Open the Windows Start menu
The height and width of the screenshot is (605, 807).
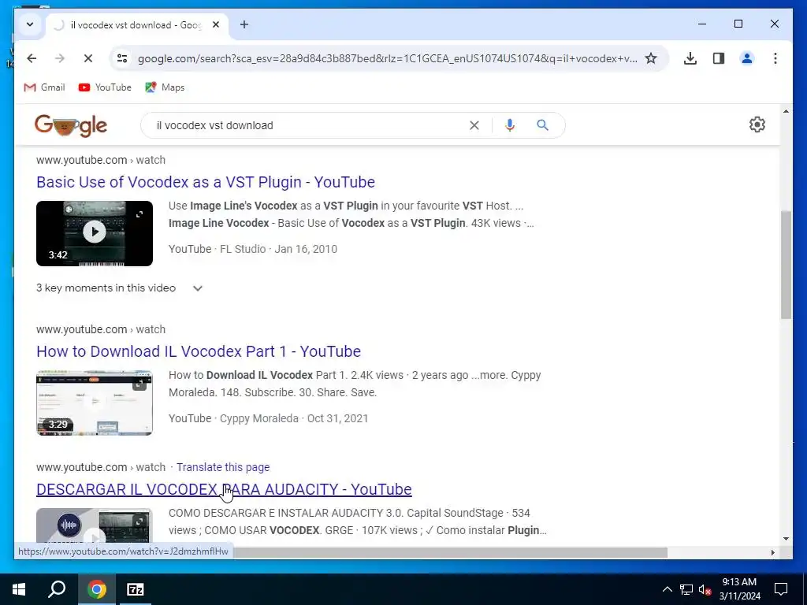tap(19, 589)
